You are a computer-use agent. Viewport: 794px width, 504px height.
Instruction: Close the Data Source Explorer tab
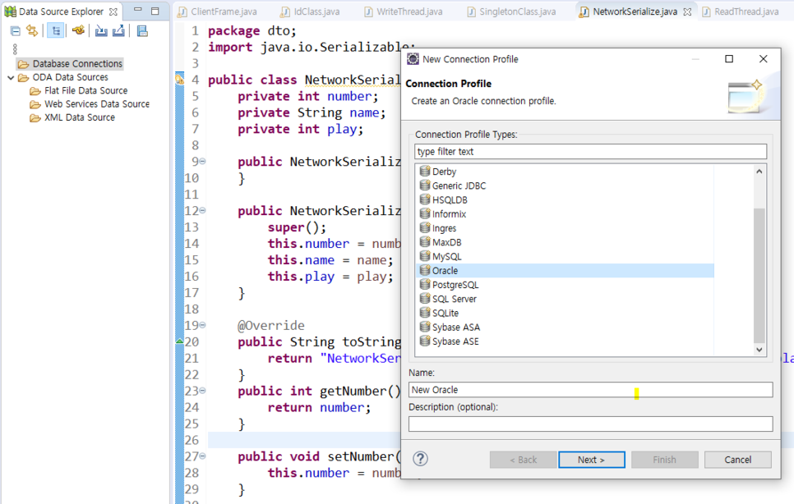pyautogui.click(x=113, y=11)
